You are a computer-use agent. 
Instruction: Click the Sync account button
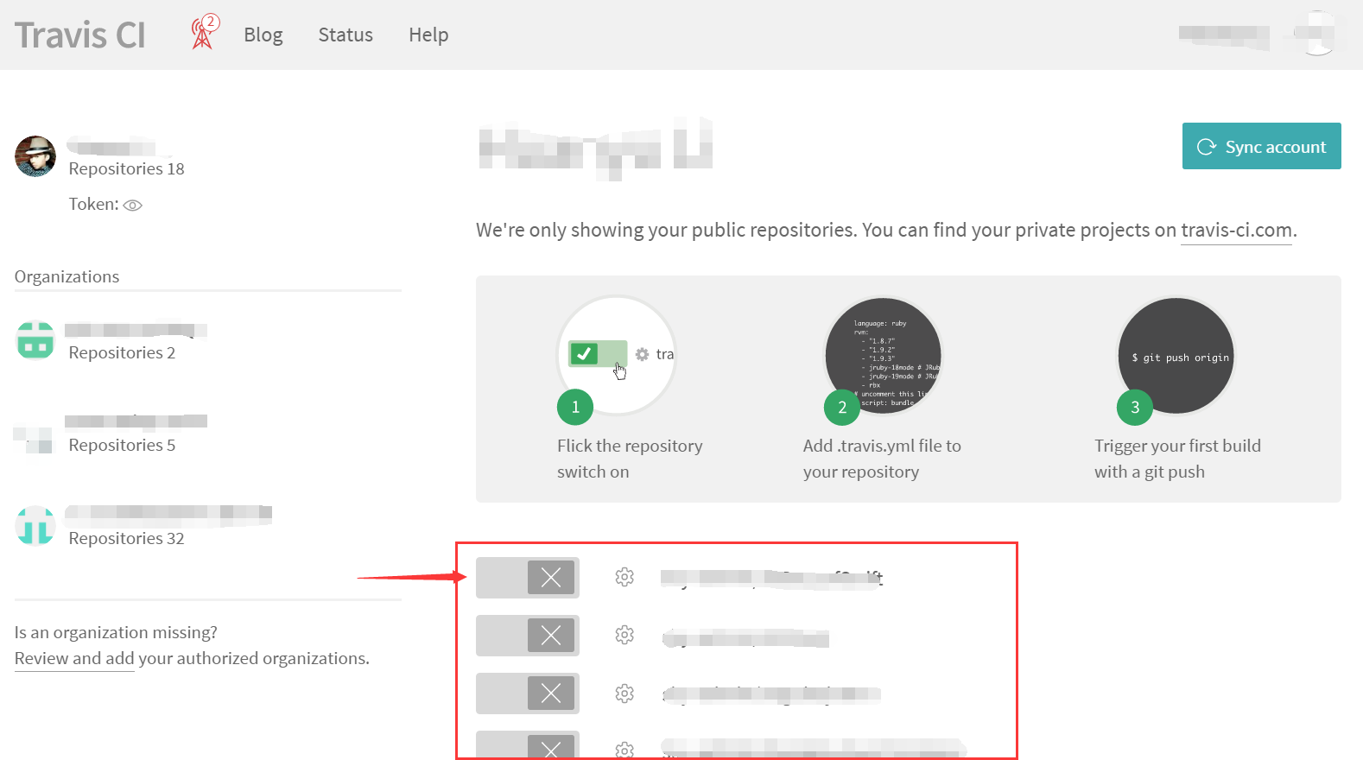pos(1260,147)
